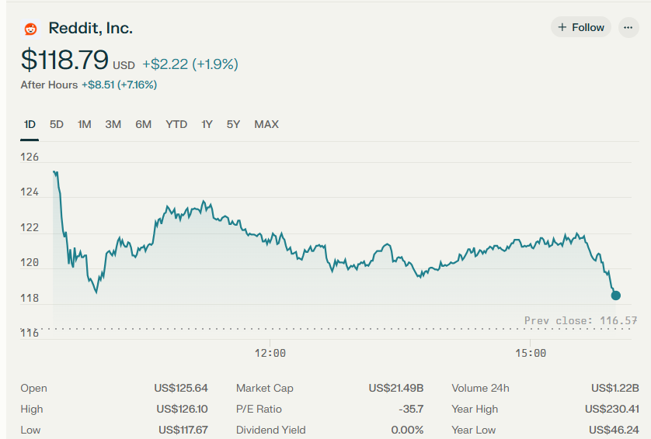Select the 1Y chart range

click(x=207, y=124)
